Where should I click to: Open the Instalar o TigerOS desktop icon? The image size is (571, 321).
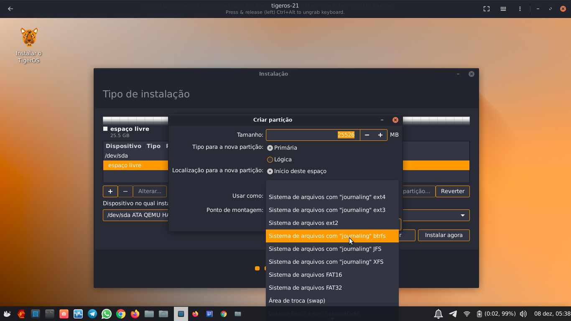[x=29, y=45]
